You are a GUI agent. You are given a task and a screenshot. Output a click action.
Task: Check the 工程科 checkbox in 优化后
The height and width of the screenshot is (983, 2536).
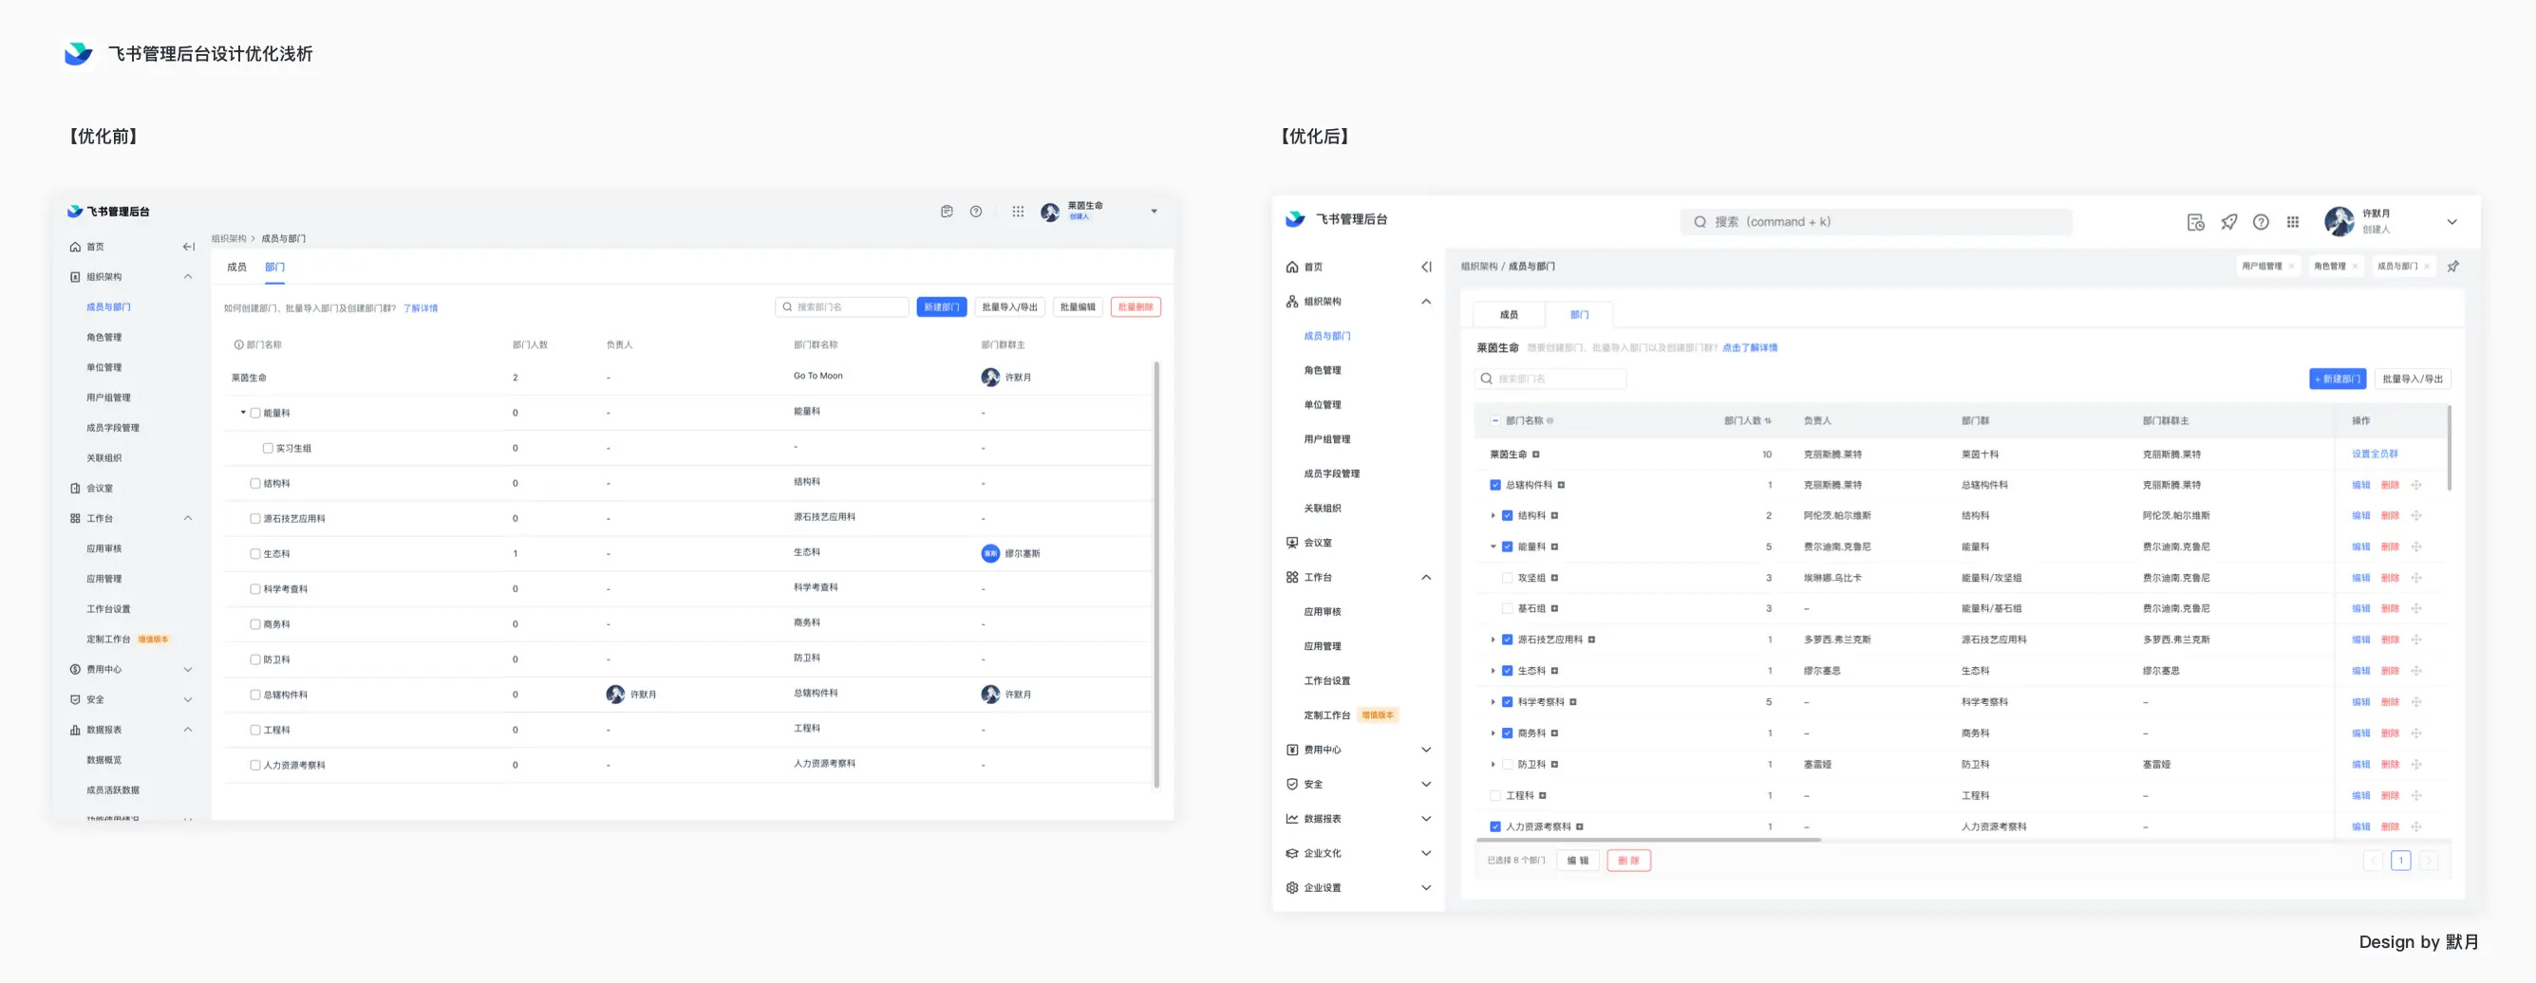pyautogui.click(x=1494, y=795)
